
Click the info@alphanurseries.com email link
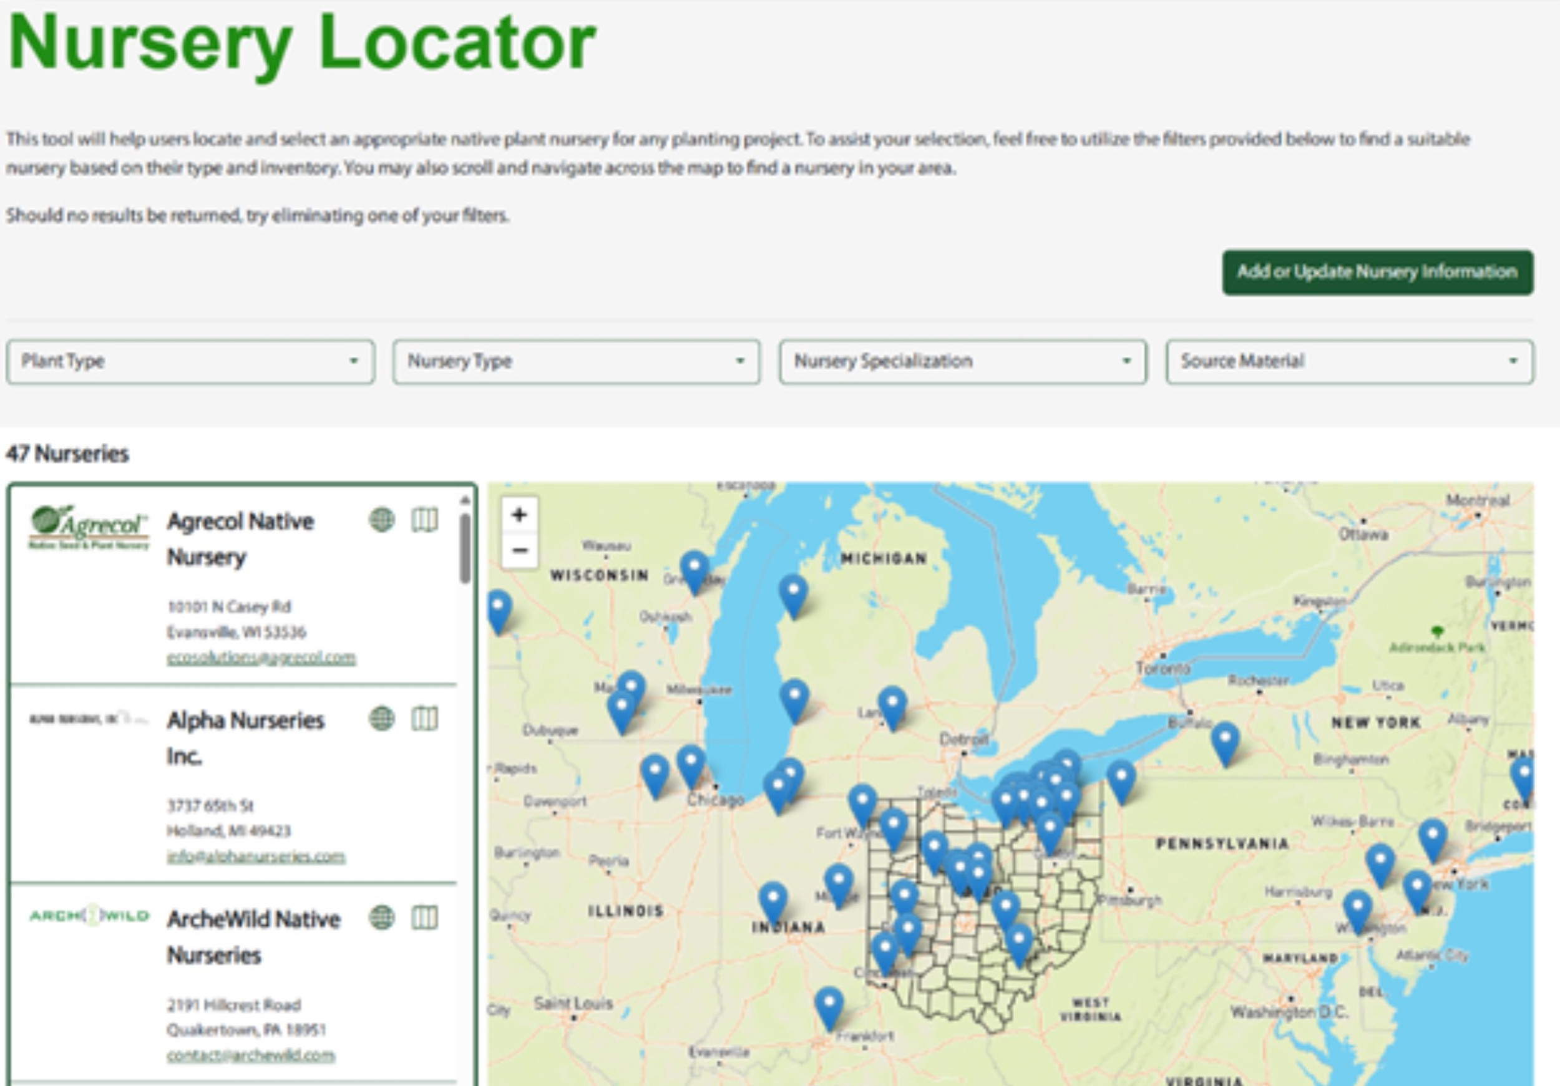click(x=256, y=857)
